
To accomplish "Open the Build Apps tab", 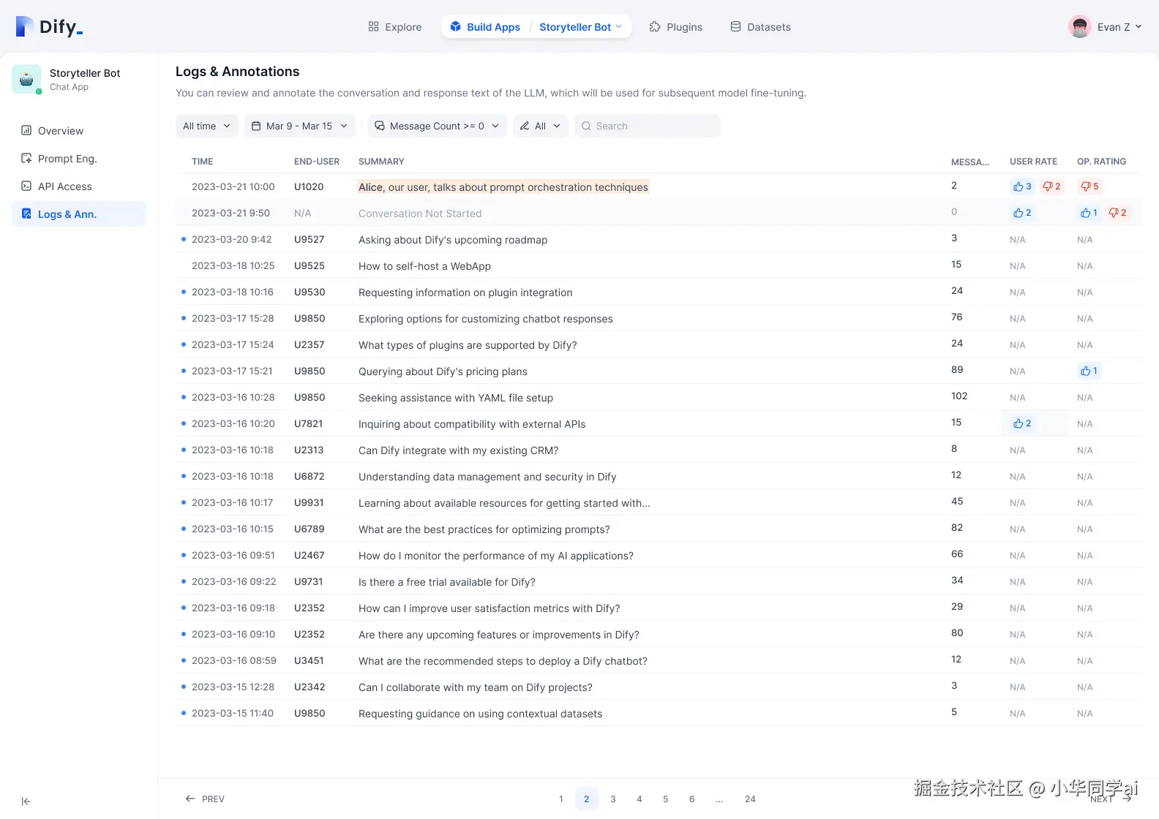I will [485, 27].
